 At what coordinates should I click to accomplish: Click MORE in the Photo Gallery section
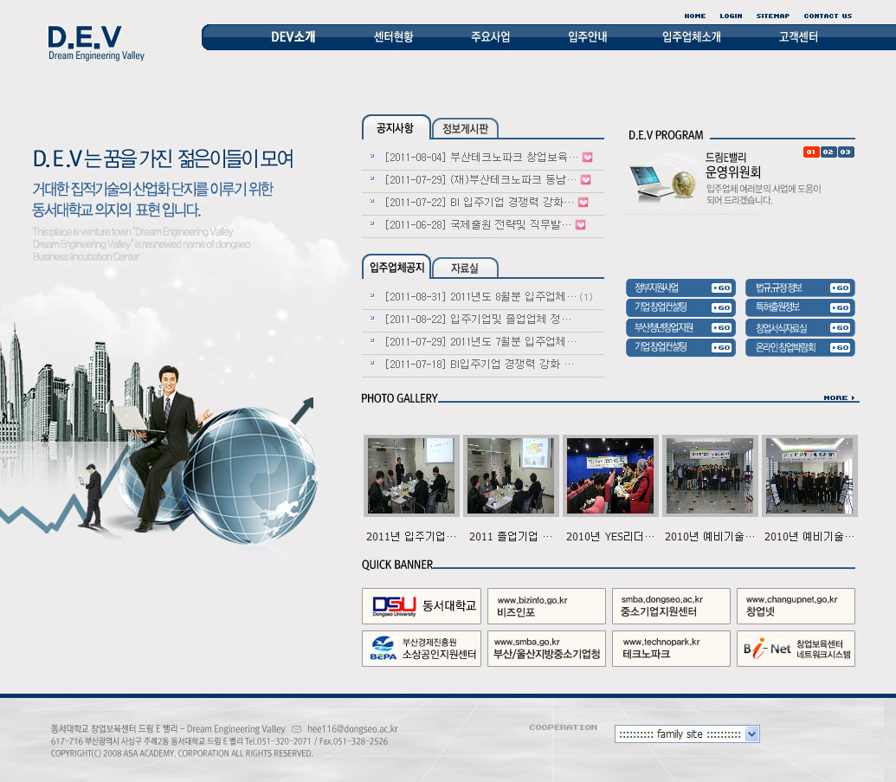(x=839, y=398)
